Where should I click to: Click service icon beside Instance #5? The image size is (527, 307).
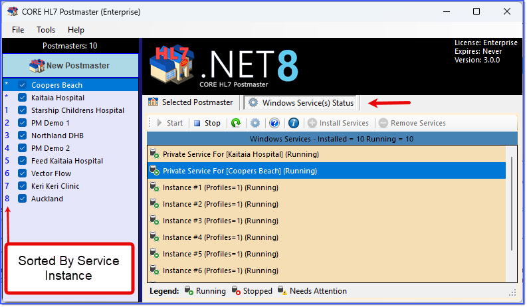(154, 253)
